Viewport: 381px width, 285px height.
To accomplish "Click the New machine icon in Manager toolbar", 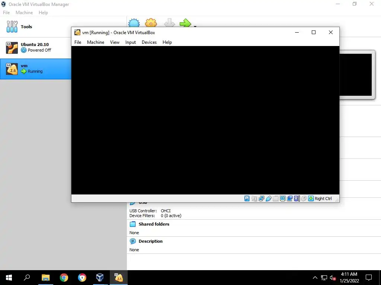I will pos(134,23).
